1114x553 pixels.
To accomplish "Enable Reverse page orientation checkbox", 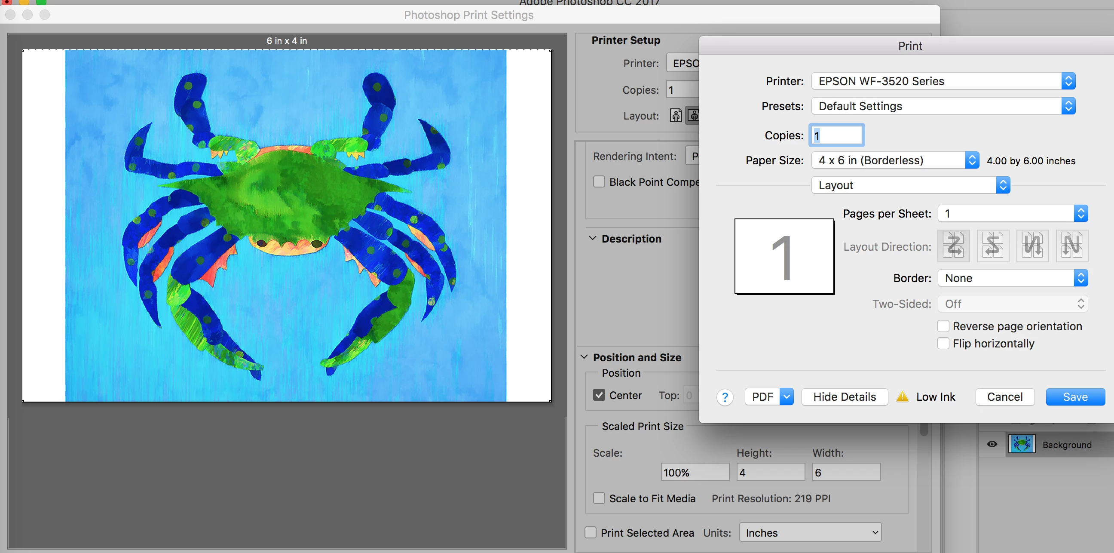I will click(943, 326).
